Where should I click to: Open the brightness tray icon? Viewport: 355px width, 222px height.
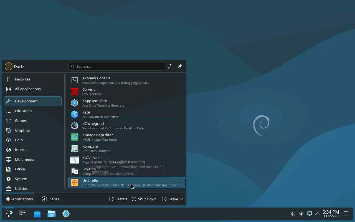(x=301, y=214)
